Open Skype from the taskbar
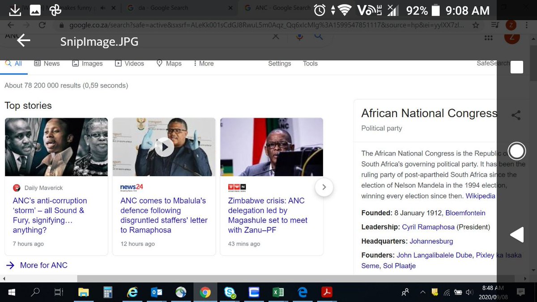The width and height of the screenshot is (537, 302). 230,293
